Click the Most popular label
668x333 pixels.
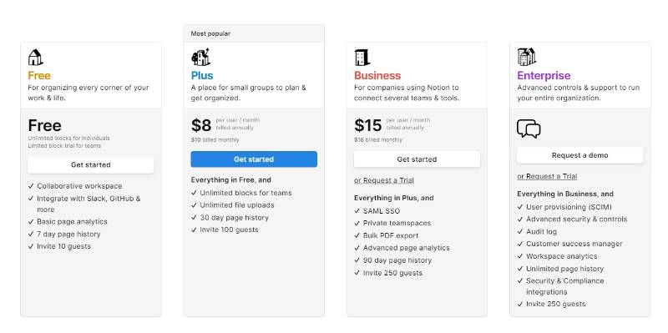(210, 33)
